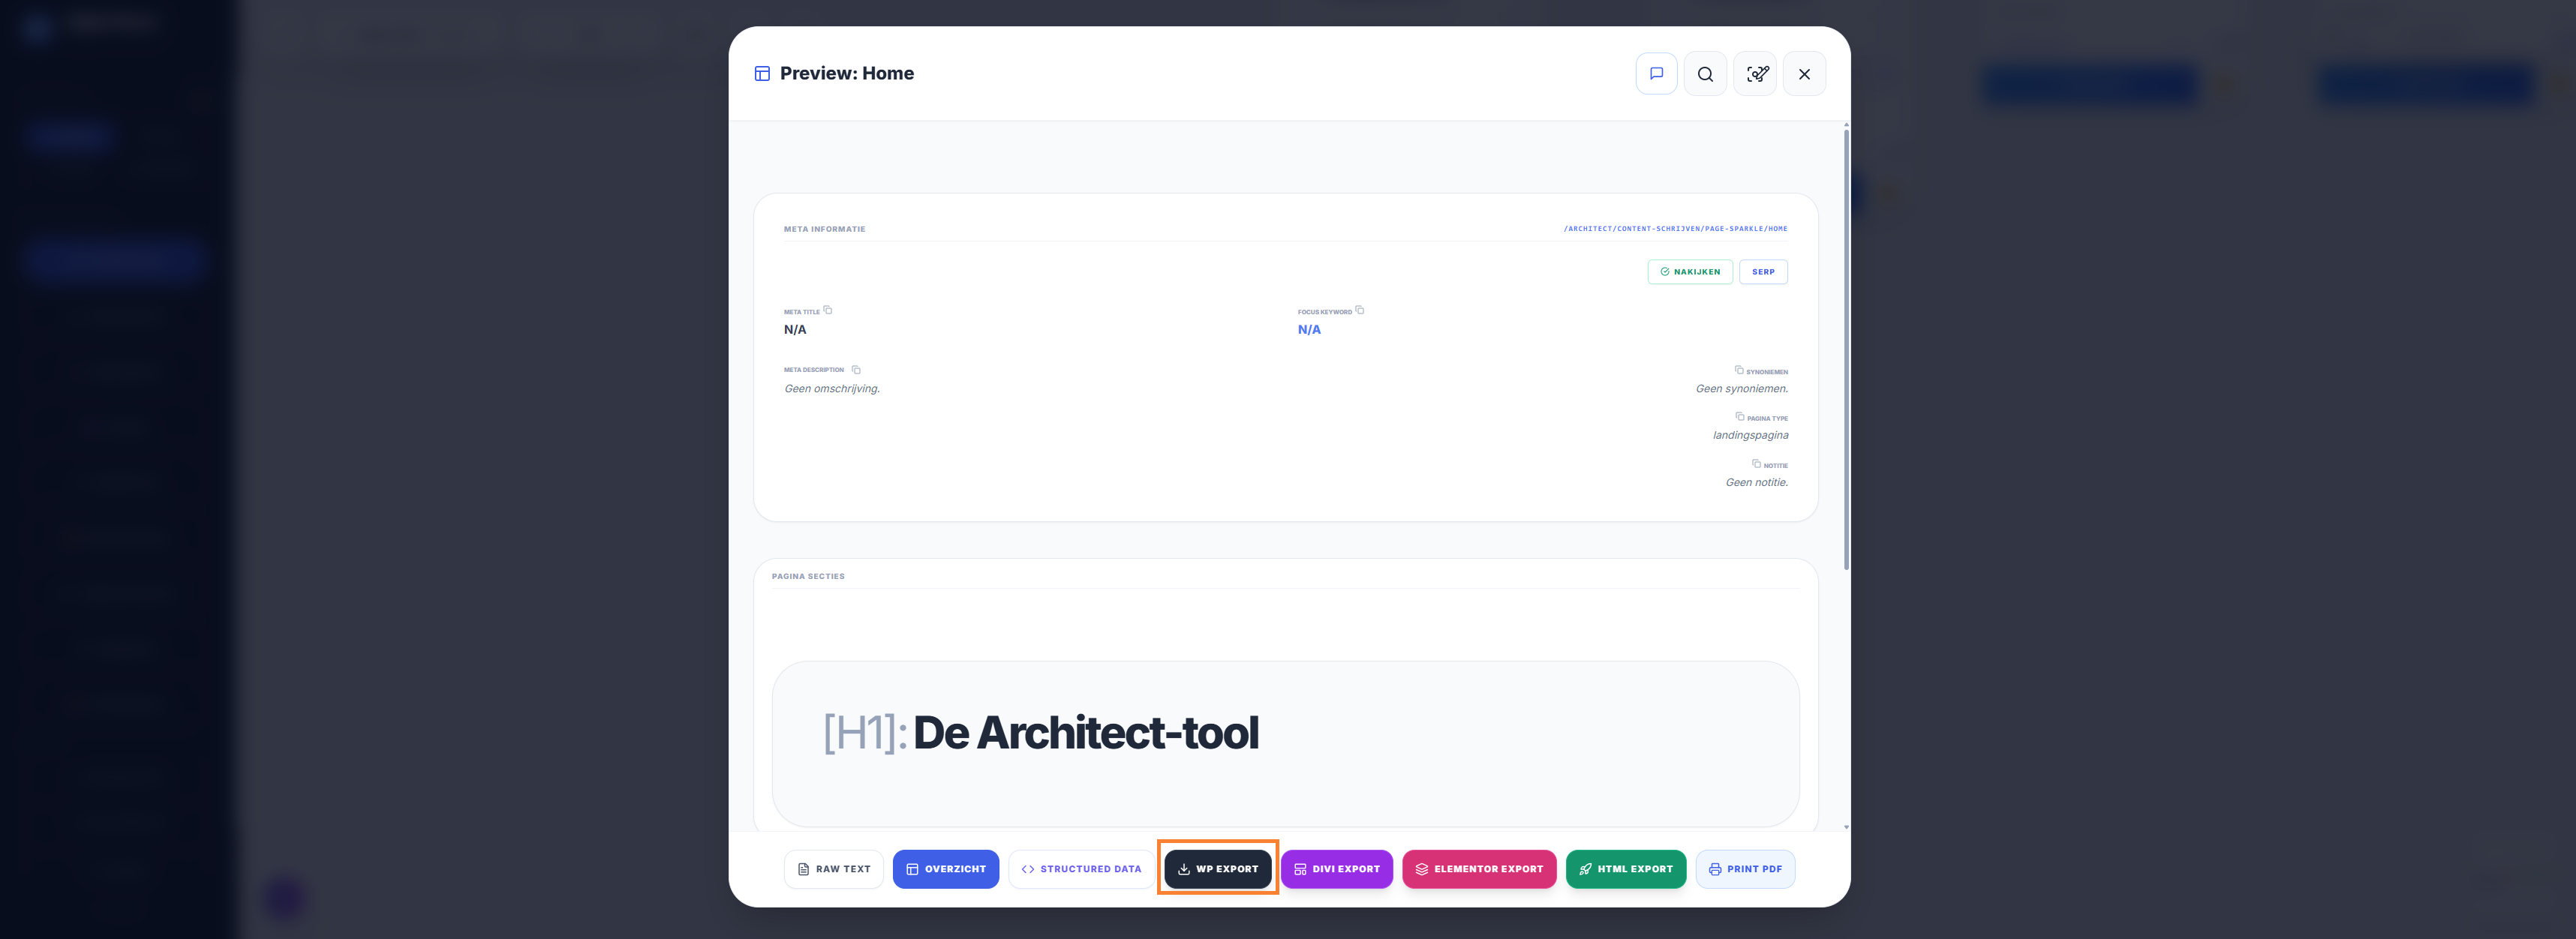Click the 'META INFORMATIE' section heading

click(x=824, y=229)
